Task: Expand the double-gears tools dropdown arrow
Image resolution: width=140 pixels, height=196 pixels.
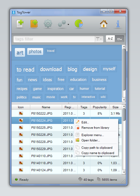Action: (68, 25)
